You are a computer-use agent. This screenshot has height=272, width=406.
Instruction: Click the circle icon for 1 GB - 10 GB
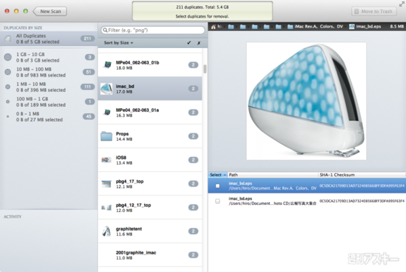7,58
